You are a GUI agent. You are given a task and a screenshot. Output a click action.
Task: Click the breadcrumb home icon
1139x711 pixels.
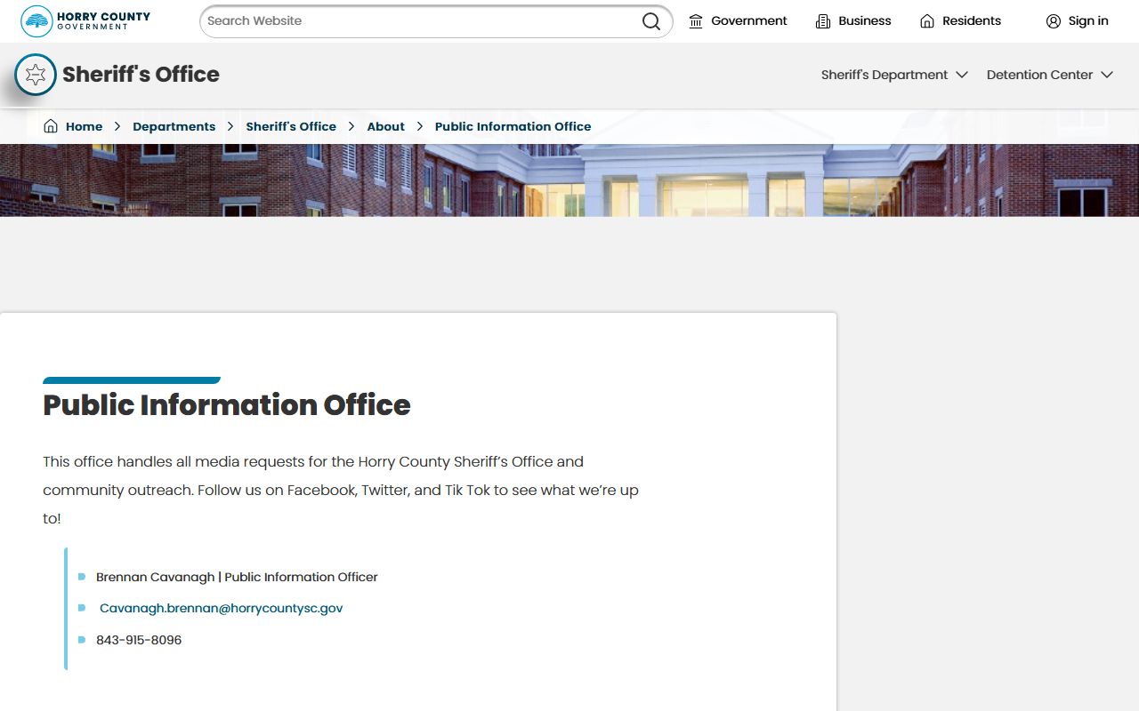51,126
